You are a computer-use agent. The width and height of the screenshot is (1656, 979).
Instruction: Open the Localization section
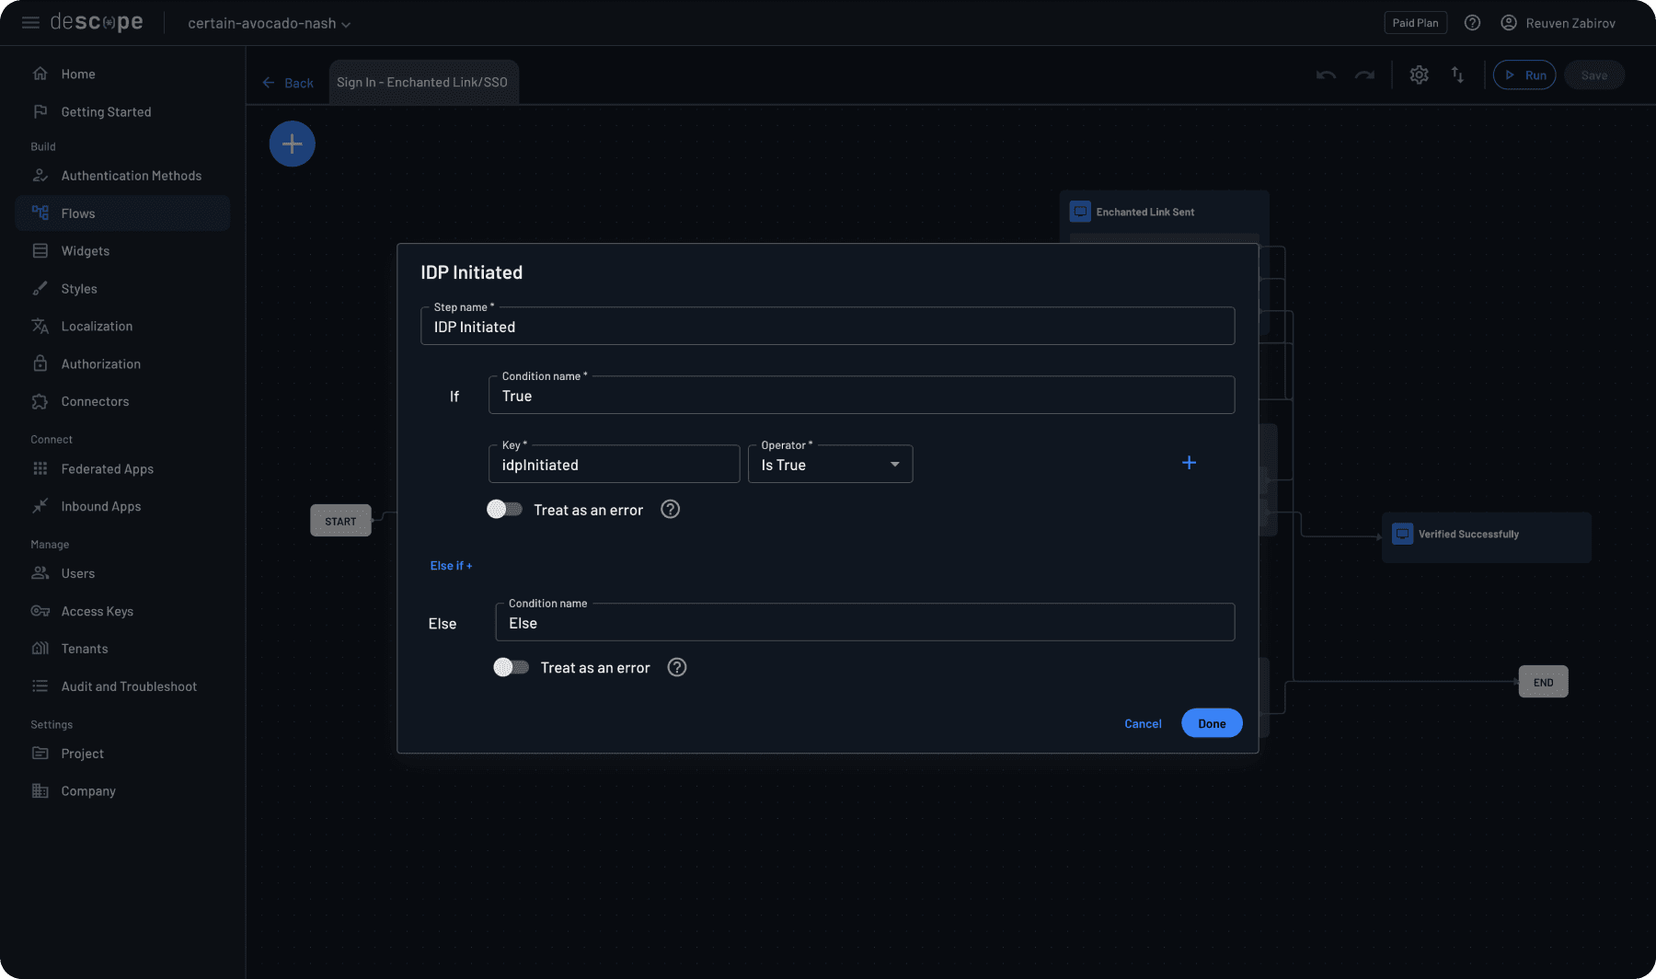click(x=96, y=326)
